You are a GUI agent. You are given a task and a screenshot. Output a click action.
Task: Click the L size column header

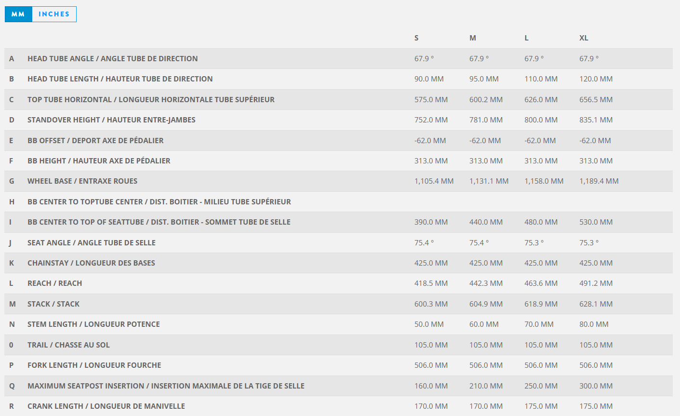[527, 38]
